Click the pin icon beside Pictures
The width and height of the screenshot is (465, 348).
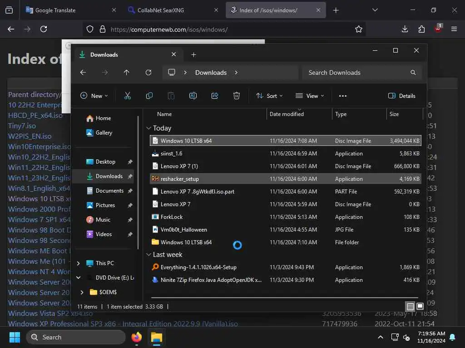(130, 205)
